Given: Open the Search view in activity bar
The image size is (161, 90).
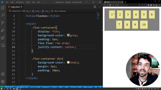Looking at the screenshot, I should (x=3, y=15).
